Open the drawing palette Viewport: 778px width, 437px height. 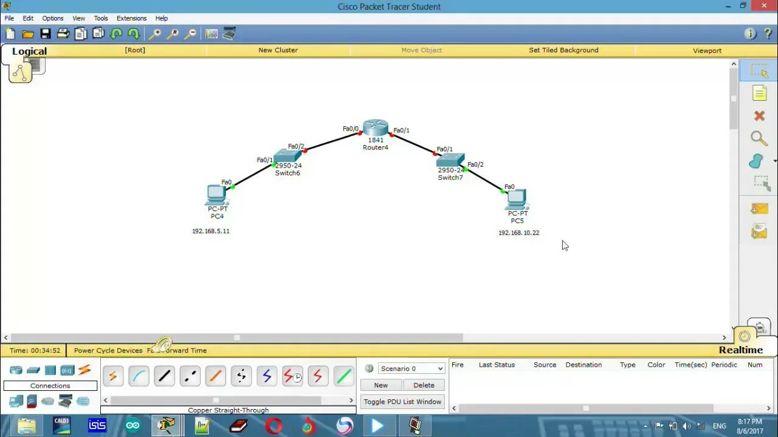point(212,34)
